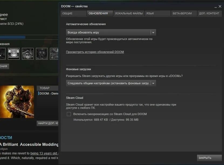Click the 'Steam Cloud' section heading
The image size is (224, 165).
(x=75, y=98)
